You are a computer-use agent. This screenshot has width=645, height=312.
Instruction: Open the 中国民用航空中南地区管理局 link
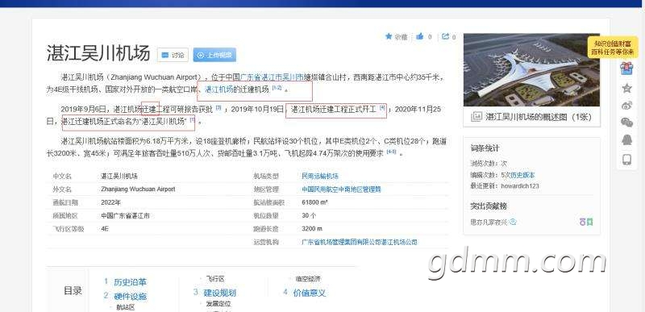[341, 189]
